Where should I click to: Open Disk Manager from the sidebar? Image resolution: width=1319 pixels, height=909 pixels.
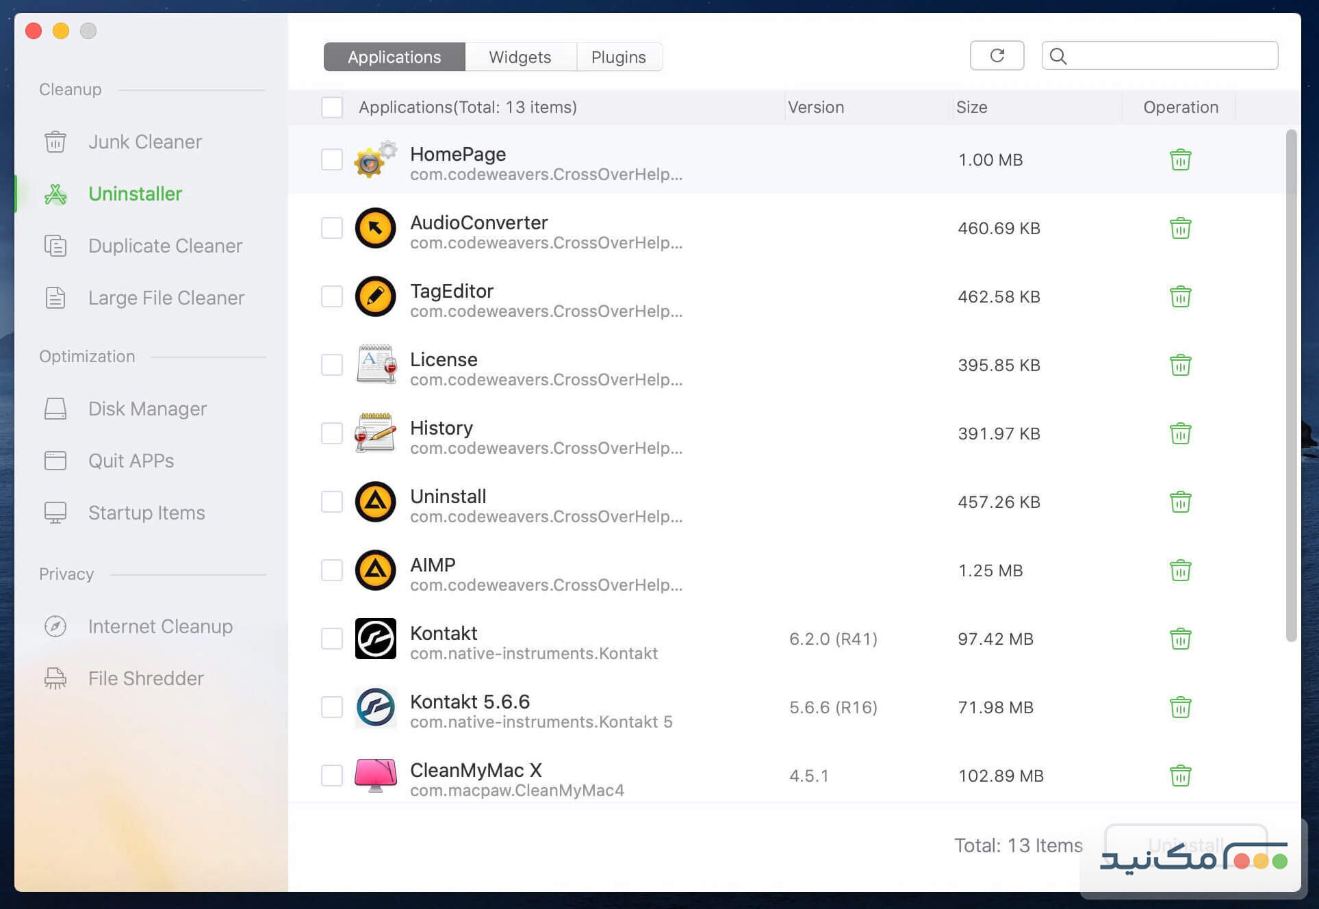pyautogui.click(x=146, y=409)
